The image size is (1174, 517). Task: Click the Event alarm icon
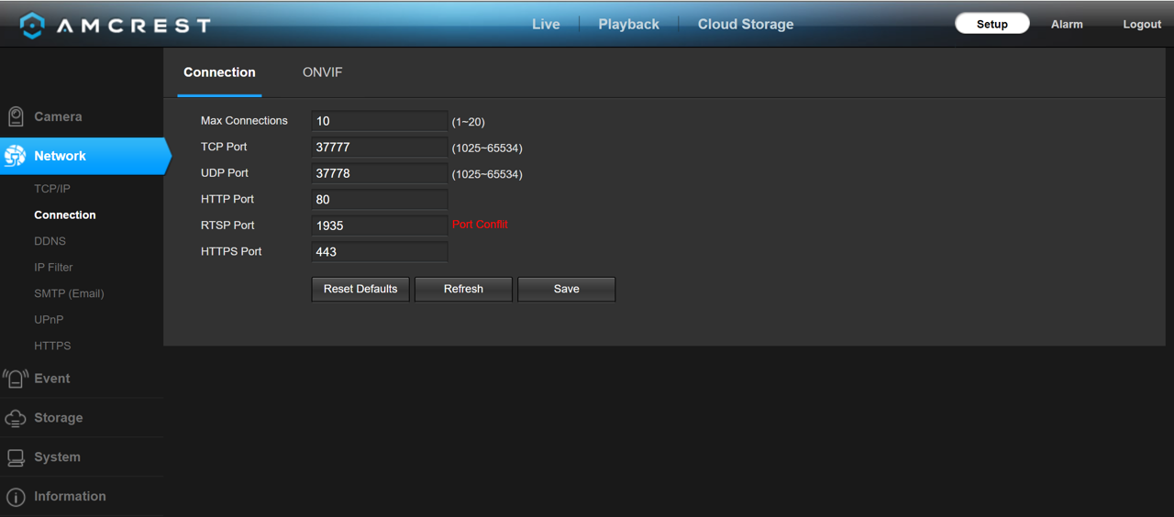(x=16, y=379)
